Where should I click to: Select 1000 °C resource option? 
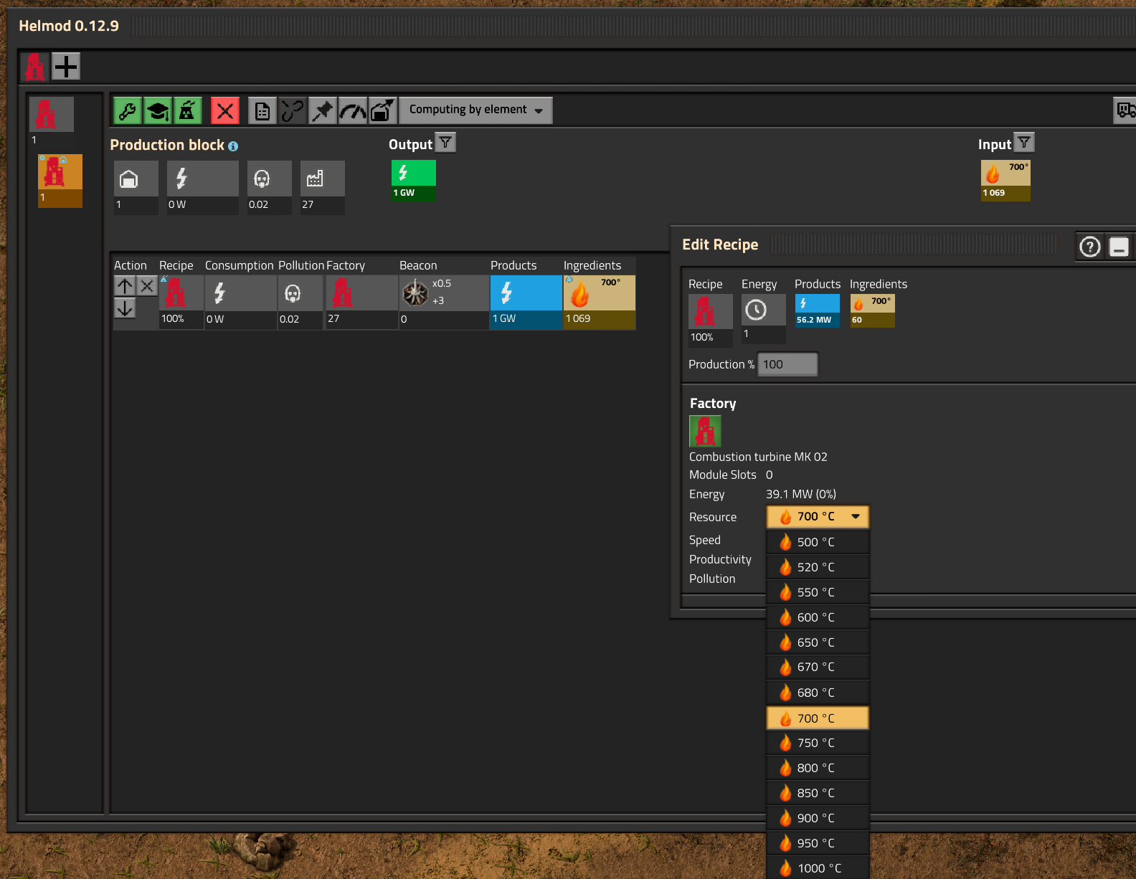click(x=818, y=868)
